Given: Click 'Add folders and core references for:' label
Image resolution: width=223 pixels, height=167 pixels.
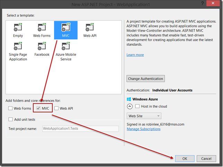Looking at the screenshot, I should pyautogui.click(x=33, y=100).
